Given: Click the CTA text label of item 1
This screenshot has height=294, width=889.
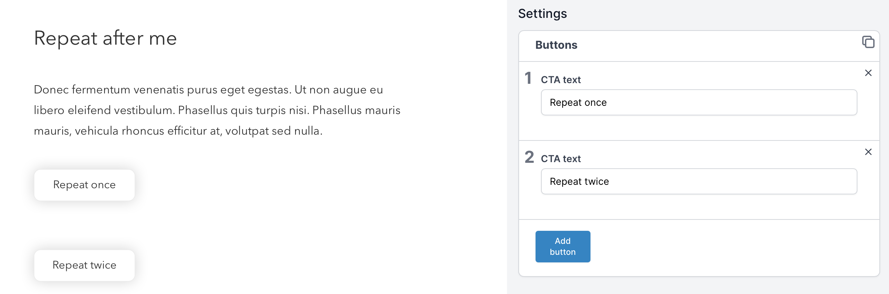Looking at the screenshot, I should [561, 80].
